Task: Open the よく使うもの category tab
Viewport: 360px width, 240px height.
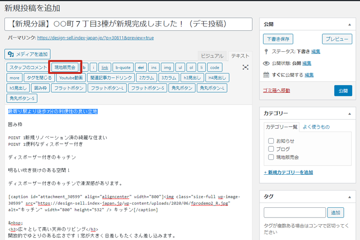Action: tap(316, 127)
